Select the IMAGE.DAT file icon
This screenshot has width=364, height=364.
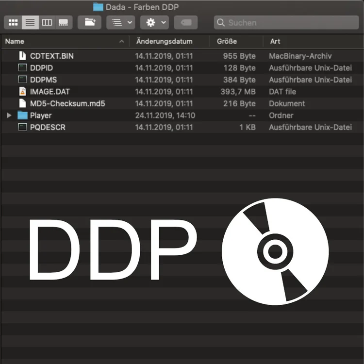click(x=22, y=91)
